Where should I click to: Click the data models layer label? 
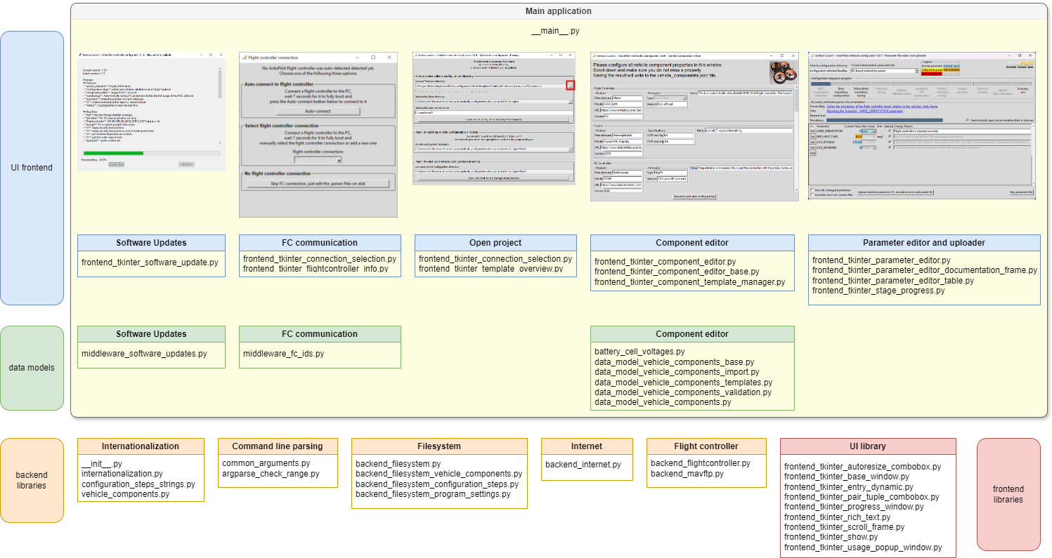click(x=32, y=367)
